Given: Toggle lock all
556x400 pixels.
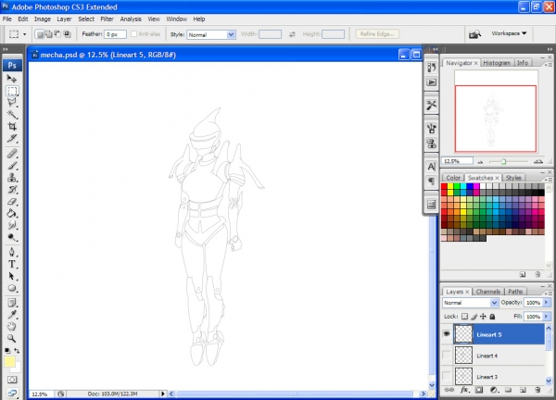Looking at the screenshot, I should [x=492, y=317].
